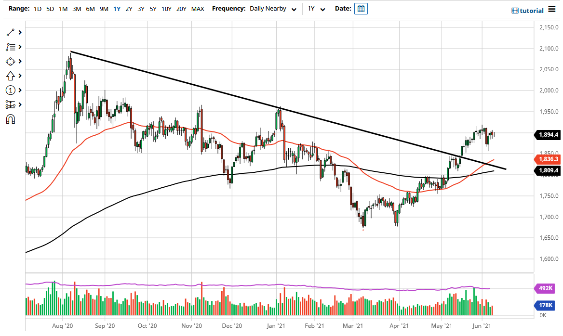Set range to 10Y
563x336 pixels.
(166, 9)
